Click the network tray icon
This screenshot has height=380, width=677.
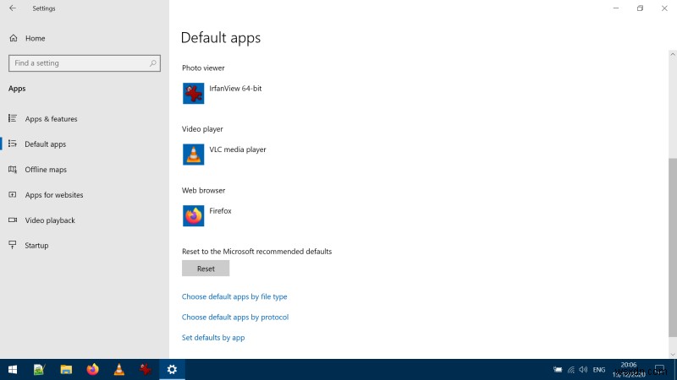[570, 370]
